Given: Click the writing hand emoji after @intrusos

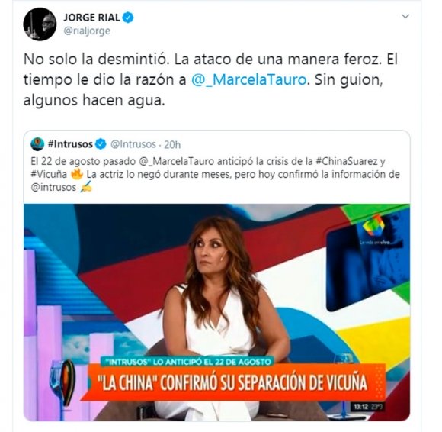Looking at the screenshot, I should (86, 188).
